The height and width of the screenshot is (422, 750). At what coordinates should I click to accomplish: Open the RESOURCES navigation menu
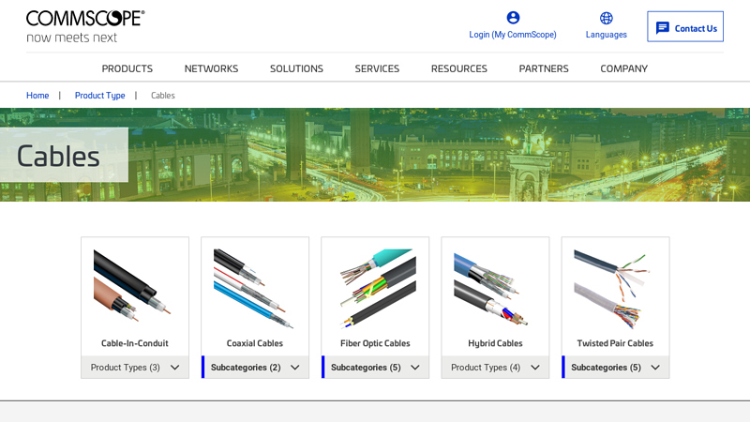click(458, 68)
